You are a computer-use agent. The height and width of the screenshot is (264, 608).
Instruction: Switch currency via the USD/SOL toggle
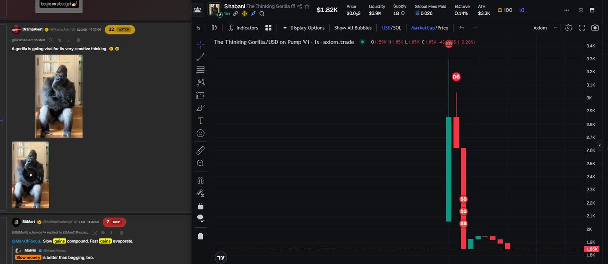pos(391,28)
